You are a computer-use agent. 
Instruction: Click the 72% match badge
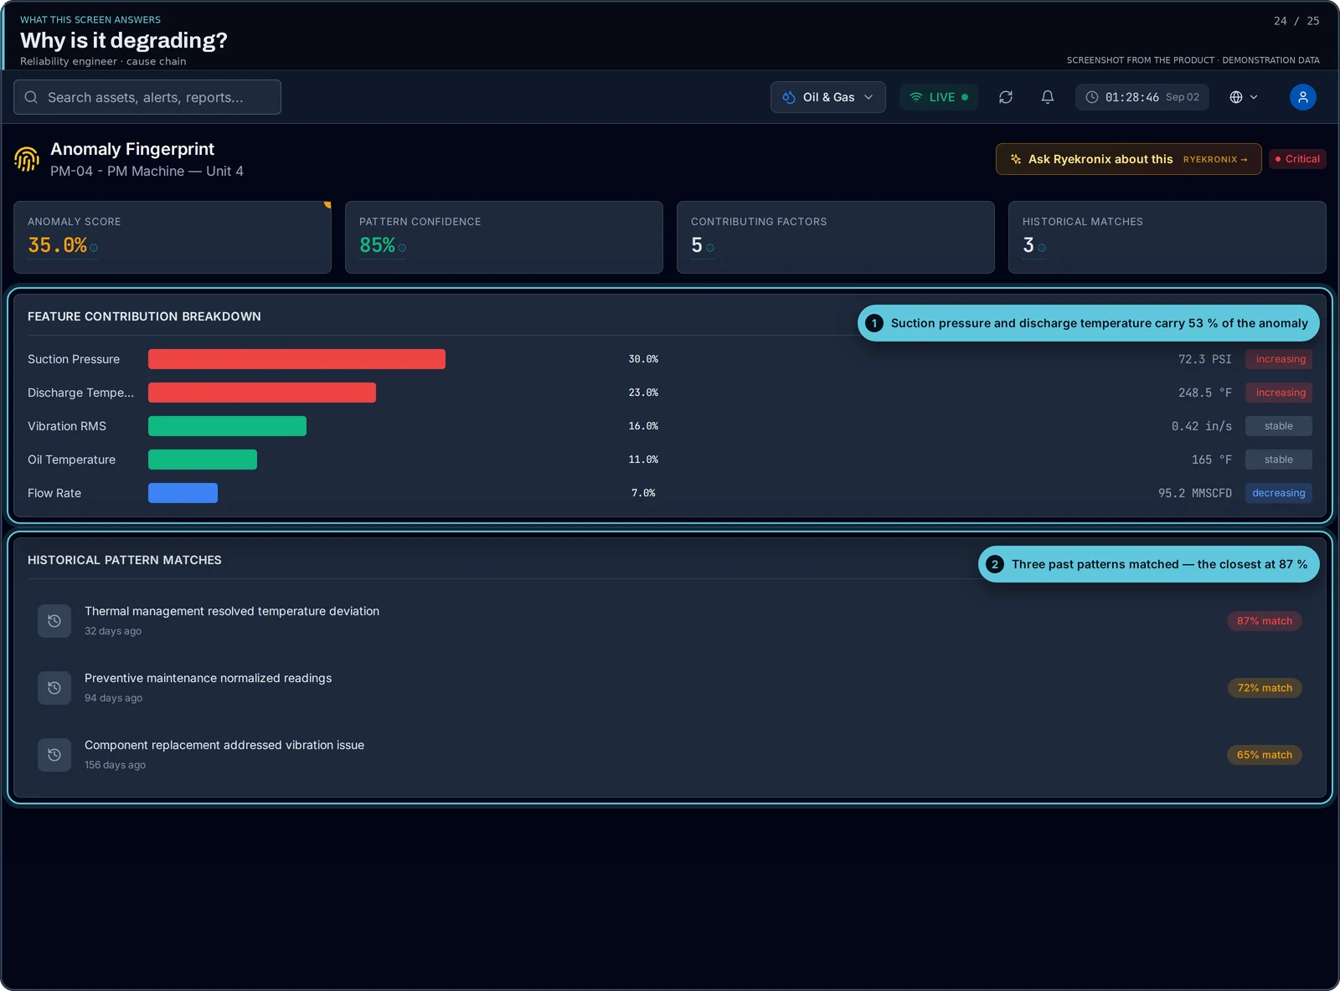point(1265,688)
